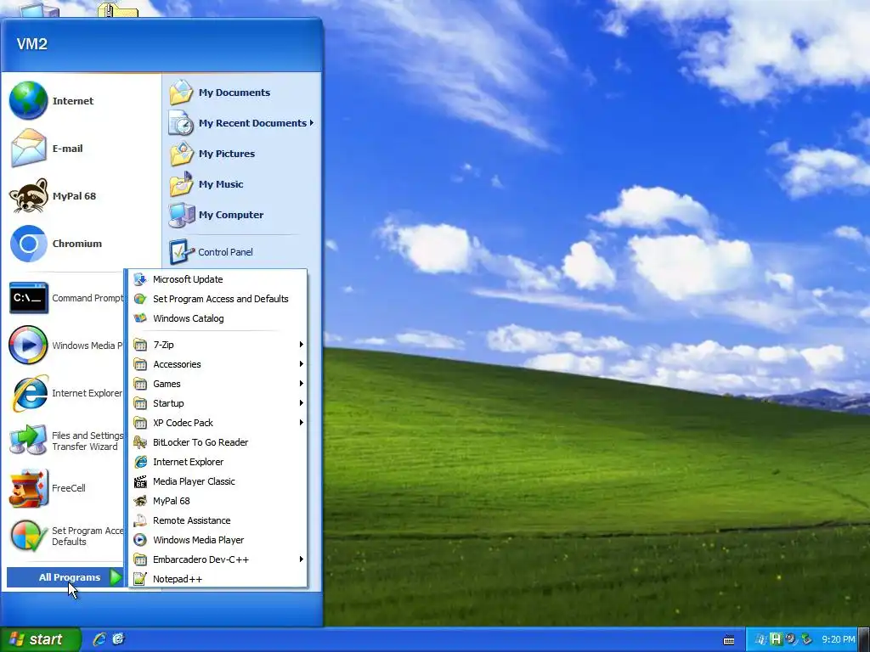Open Files and Settings Transfer Wizard
The width and height of the screenshot is (870, 652).
point(28,441)
